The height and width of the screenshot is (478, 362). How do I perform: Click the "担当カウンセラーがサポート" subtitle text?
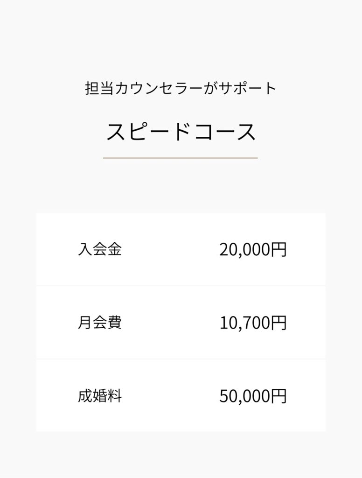click(x=181, y=89)
